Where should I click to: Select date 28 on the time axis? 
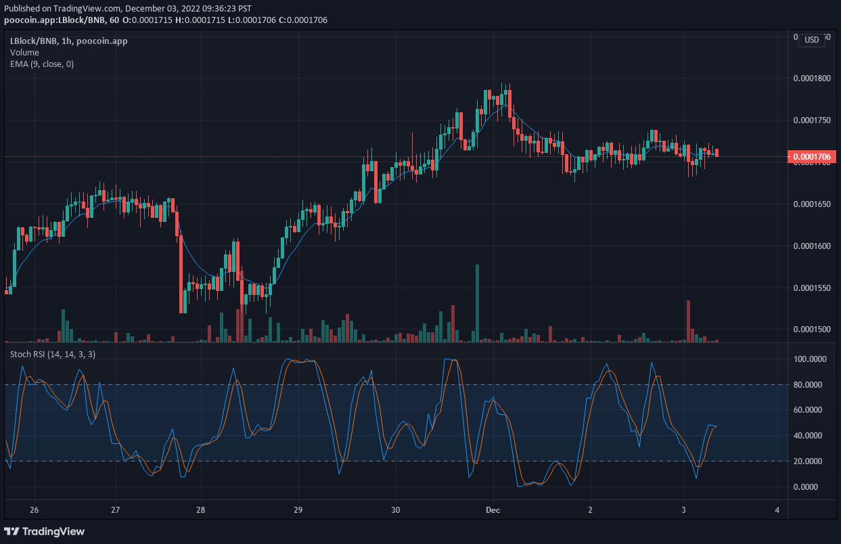coord(200,509)
